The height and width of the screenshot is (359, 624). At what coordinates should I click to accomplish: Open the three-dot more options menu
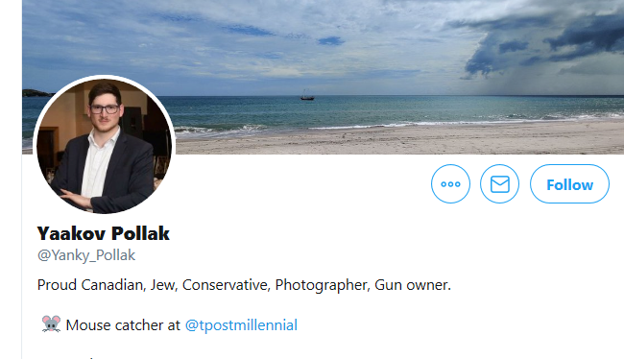click(450, 184)
